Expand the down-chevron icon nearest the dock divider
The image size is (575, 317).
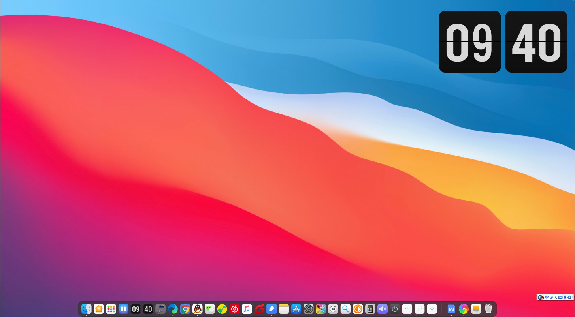coord(432,309)
